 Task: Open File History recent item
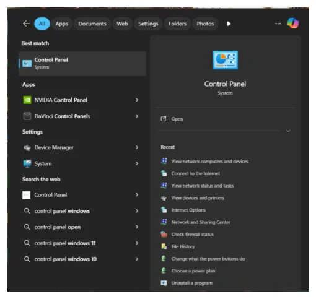[183, 246]
